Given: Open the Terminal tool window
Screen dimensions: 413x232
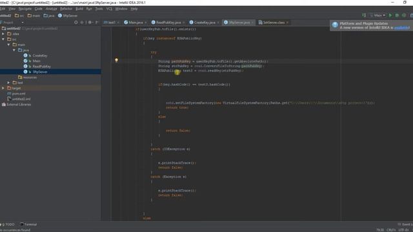Looking at the screenshot, I should tap(28, 224).
